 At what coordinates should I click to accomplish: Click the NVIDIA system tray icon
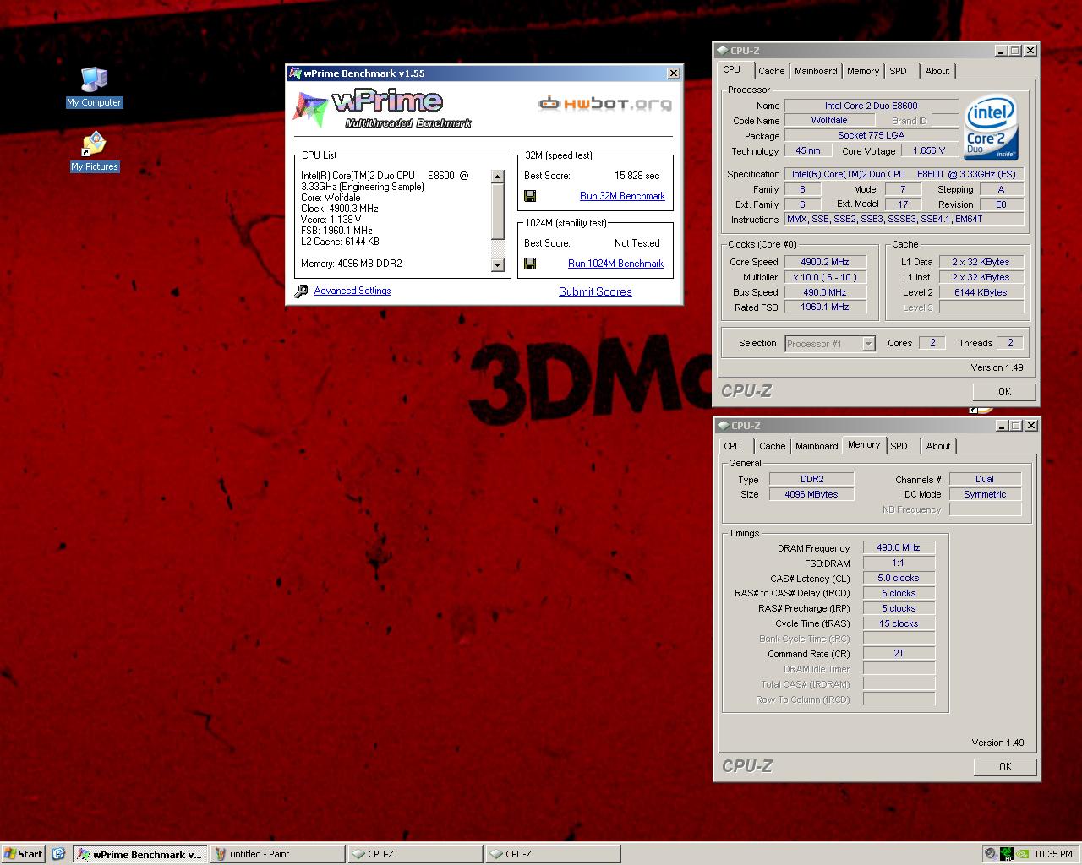point(1024,854)
